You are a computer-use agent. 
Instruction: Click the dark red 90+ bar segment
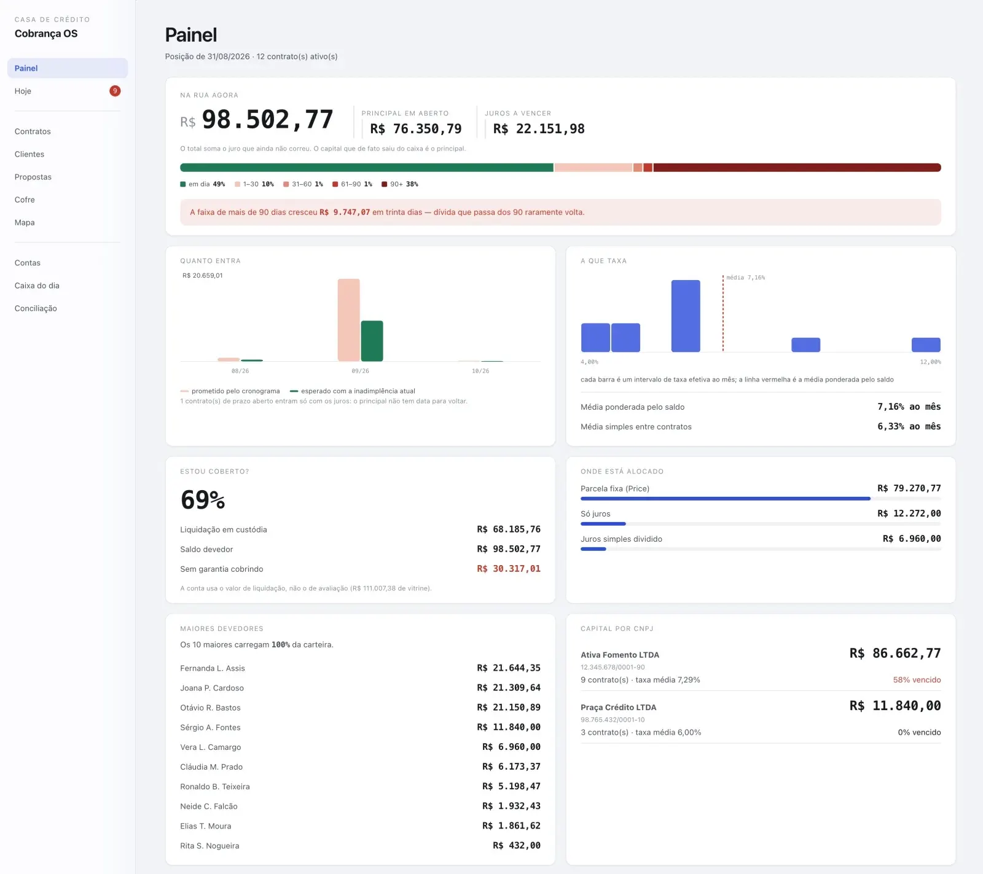click(x=797, y=168)
